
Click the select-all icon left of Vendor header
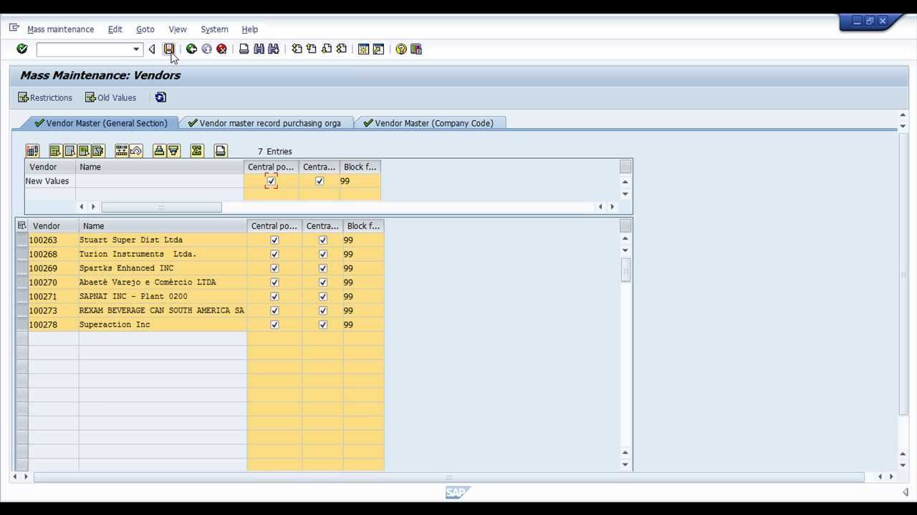(22, 226)
